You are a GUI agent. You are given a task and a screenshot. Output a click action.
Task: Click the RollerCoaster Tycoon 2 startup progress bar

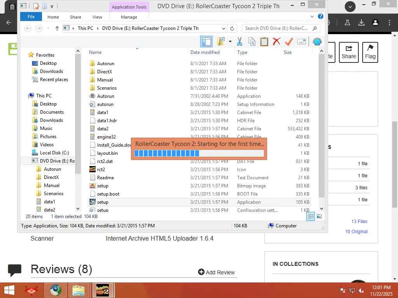[199, 153]
